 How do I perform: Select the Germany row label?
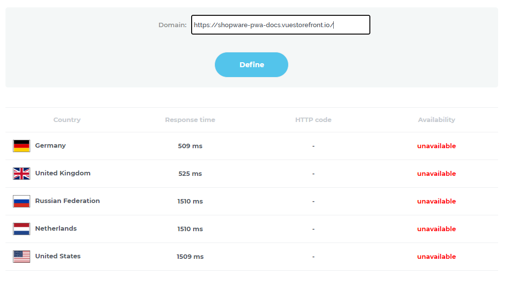tap(50, 146)
